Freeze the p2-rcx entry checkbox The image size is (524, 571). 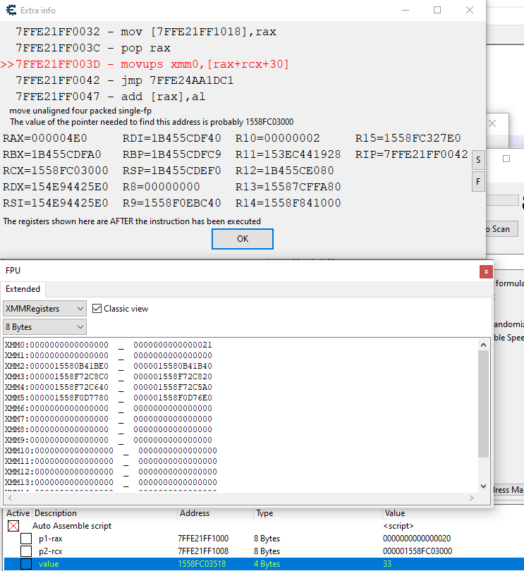26,551
